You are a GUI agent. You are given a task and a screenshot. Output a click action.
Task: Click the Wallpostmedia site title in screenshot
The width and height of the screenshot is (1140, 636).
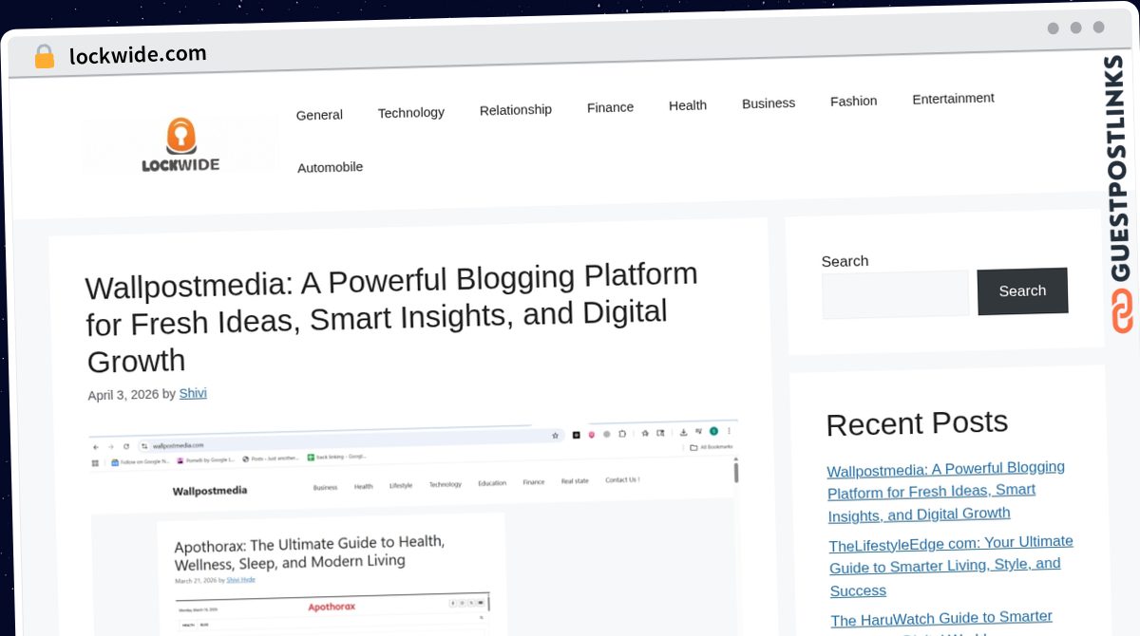[210, 491]
